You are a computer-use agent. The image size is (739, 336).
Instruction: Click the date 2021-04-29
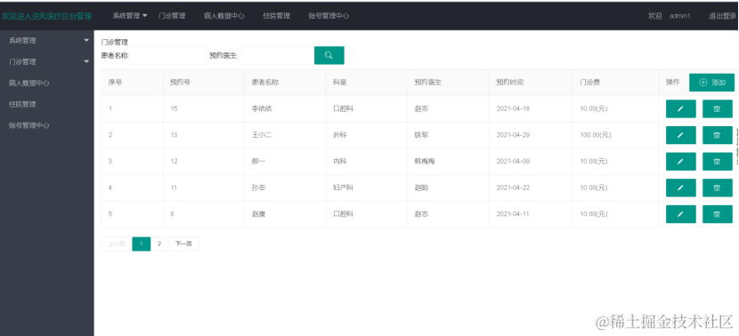(x=513, y=135)
